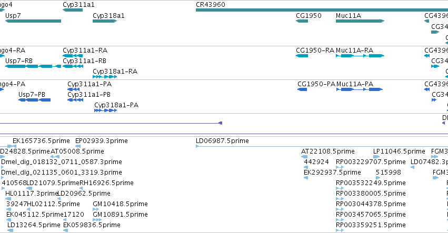Click the LP11046.5prime EST feature
Image resolution: width=448 pixels, height=233 pixels.
[376, 157]
